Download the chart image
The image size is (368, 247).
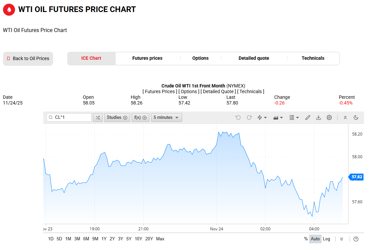coord(319,117)
